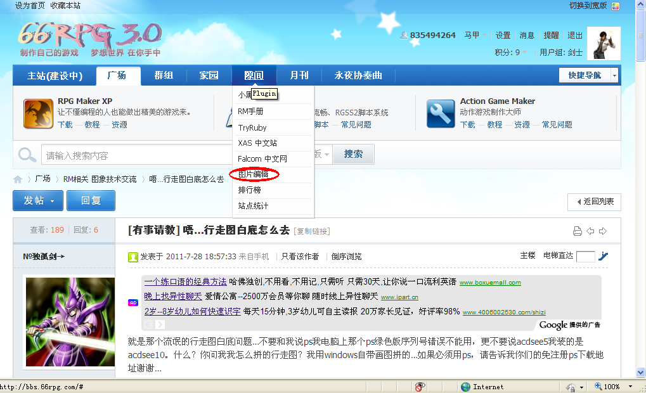Screen dimensions: 646x393
Task: Focus the 电梯直达 floor number field
Action: [x=585, y=257]
